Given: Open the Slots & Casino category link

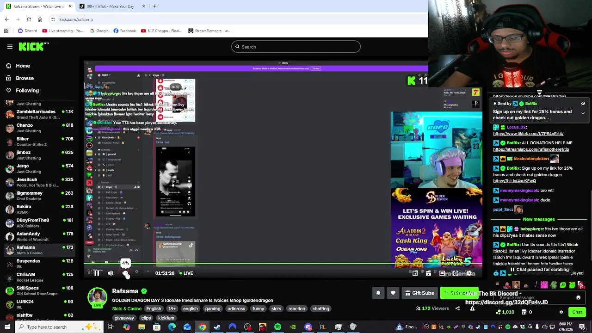Looking at the screenshot, I should pos(127,309).
